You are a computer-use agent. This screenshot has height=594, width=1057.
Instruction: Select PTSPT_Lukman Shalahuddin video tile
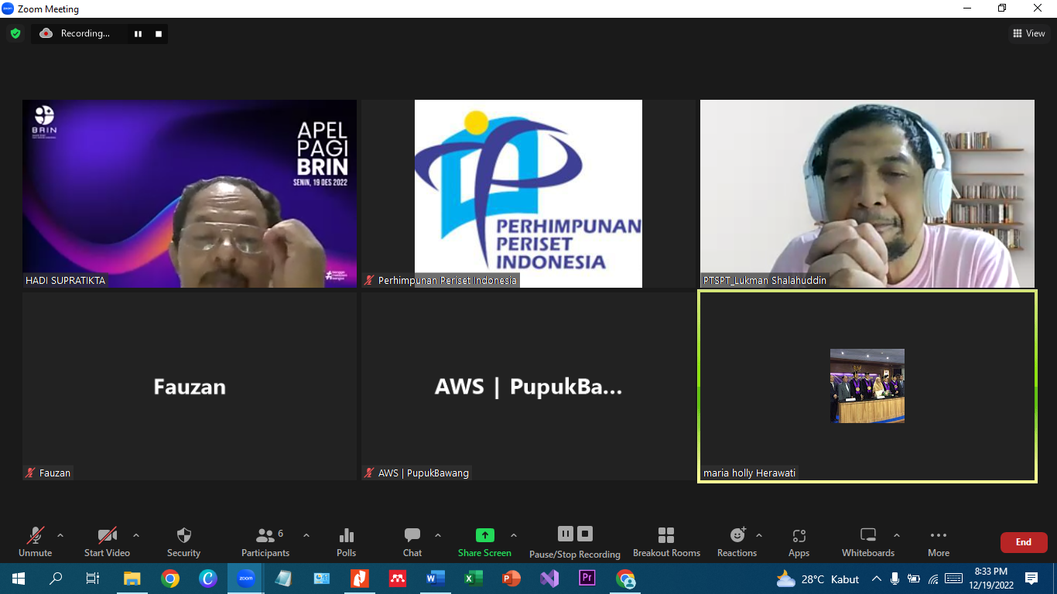pos(867,193)
